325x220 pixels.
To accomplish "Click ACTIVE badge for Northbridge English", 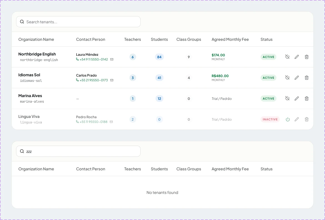I will pyautogui.click(x=268, y=57).
